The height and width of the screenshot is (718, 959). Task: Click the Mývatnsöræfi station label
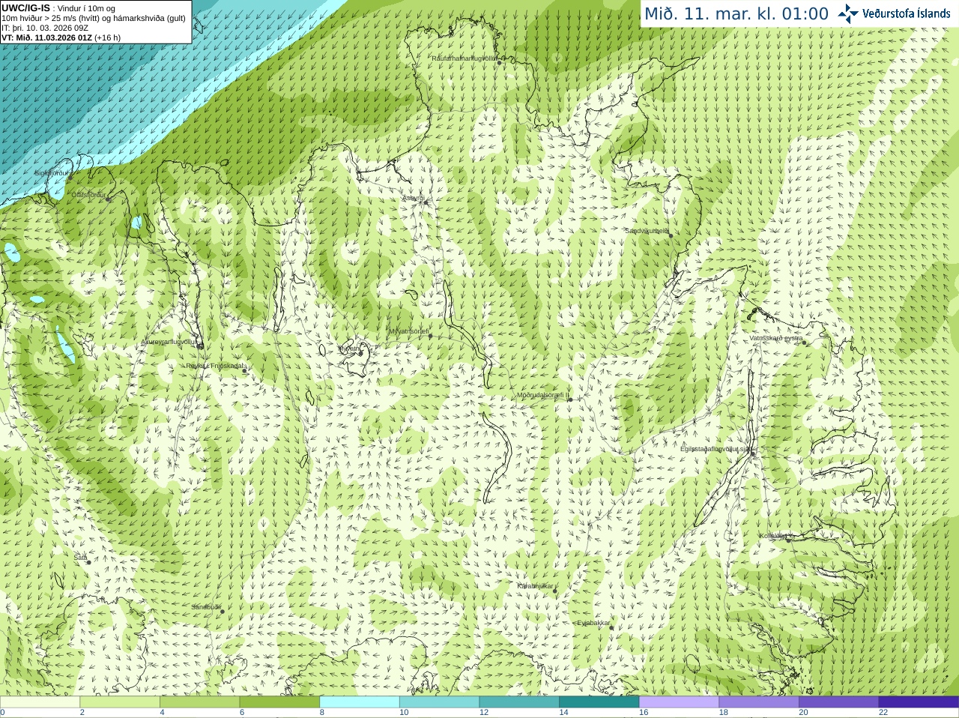pos(409,331)
